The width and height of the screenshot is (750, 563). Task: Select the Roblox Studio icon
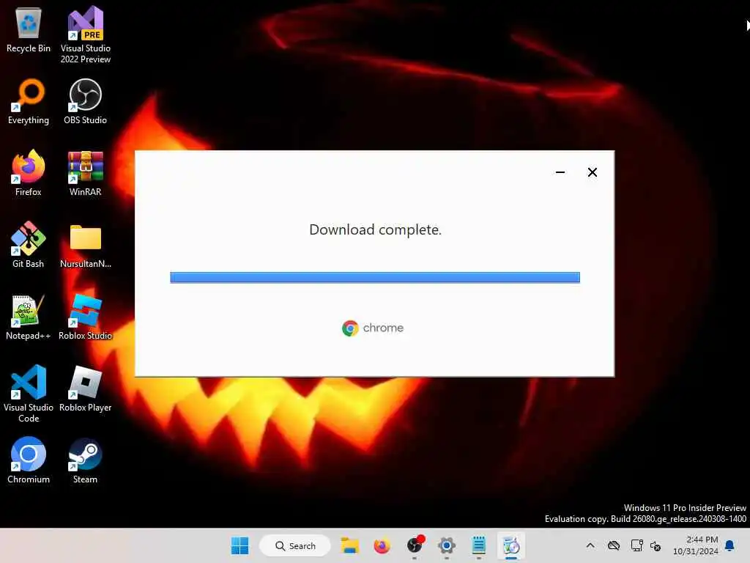[85, 317]
